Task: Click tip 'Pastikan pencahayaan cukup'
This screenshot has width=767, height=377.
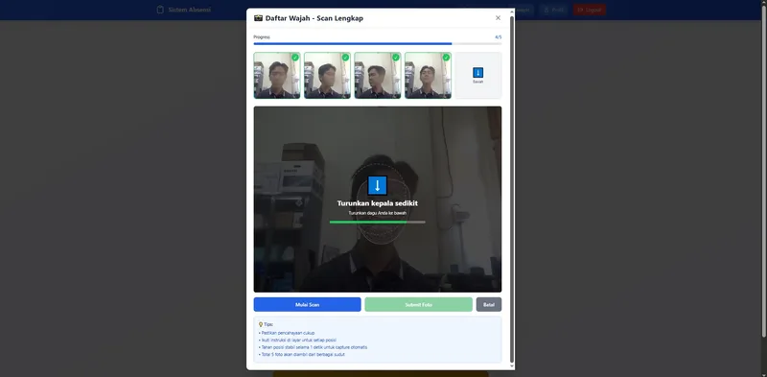Action: coord(287,333)
